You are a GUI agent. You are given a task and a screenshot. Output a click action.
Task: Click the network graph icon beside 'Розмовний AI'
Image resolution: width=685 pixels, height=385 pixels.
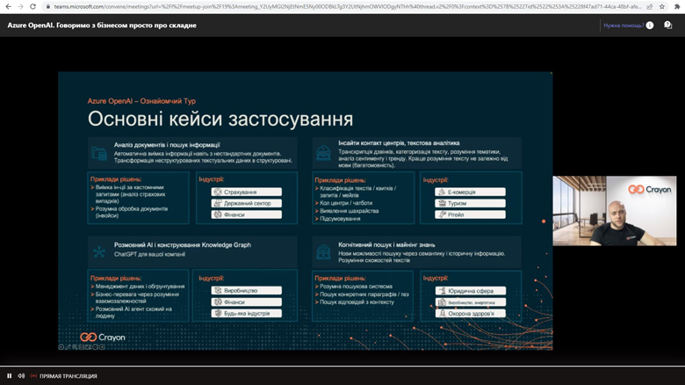point(99,252)
